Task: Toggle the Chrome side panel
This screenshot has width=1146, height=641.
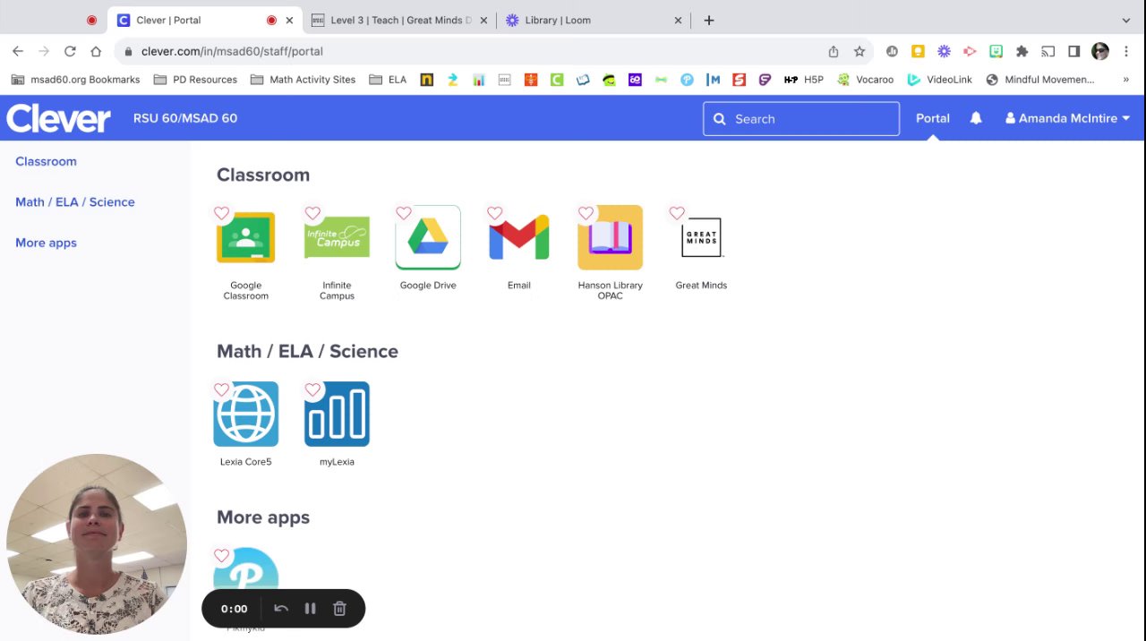Action: [x=1074, y=51]
